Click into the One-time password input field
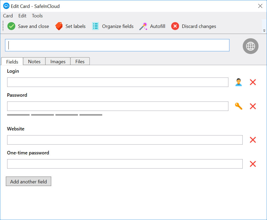Image resolution: width=267 pixels, height=220 pixels. (x=125, y=164)
